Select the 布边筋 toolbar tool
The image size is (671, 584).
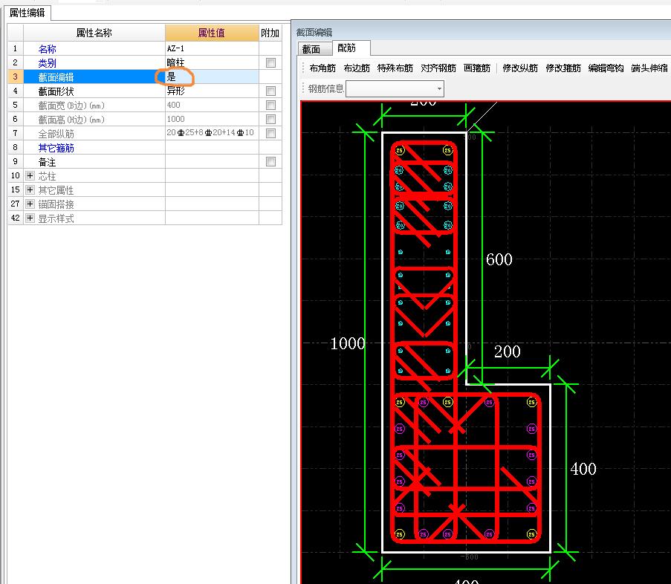[x=357, y=68]
